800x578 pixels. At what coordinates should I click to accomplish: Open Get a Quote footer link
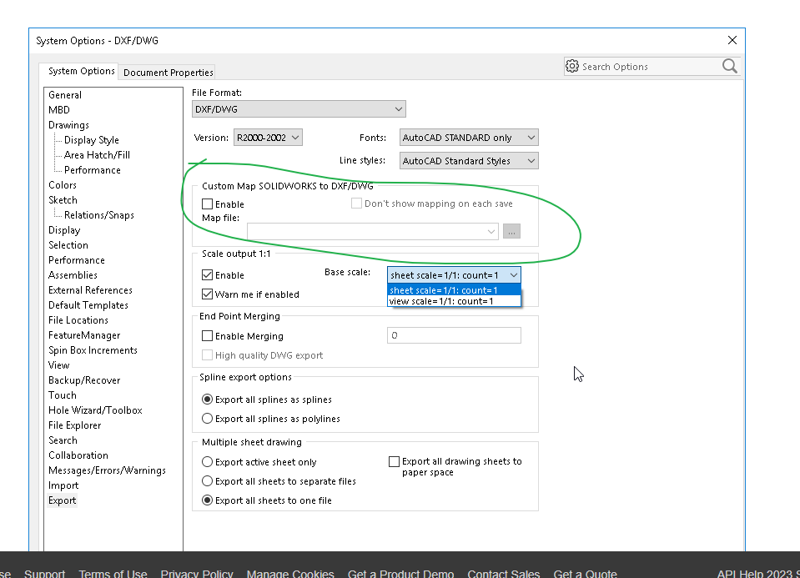(x=586, y=573)
